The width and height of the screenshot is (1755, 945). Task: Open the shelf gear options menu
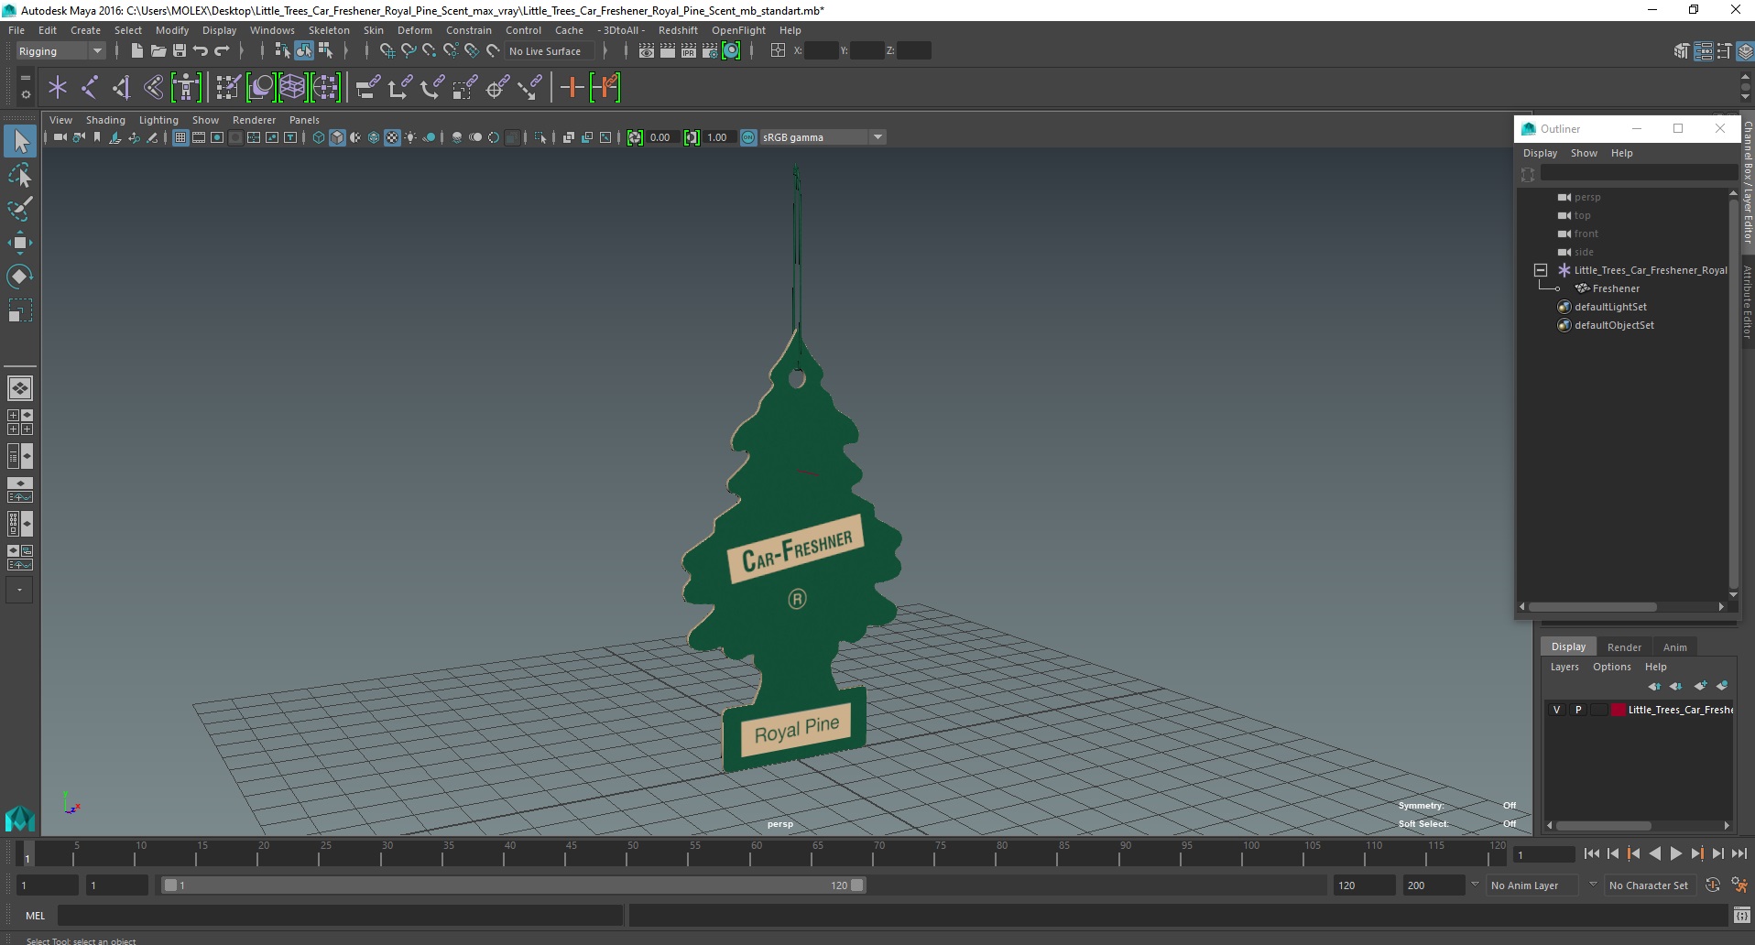coord(26,95)
